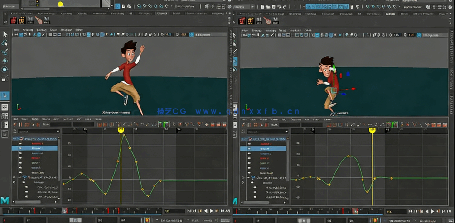The image size is (455, 223).
Task: Choose the Lasso select tool in left toolbox
Action: click(x=5, y=43)
